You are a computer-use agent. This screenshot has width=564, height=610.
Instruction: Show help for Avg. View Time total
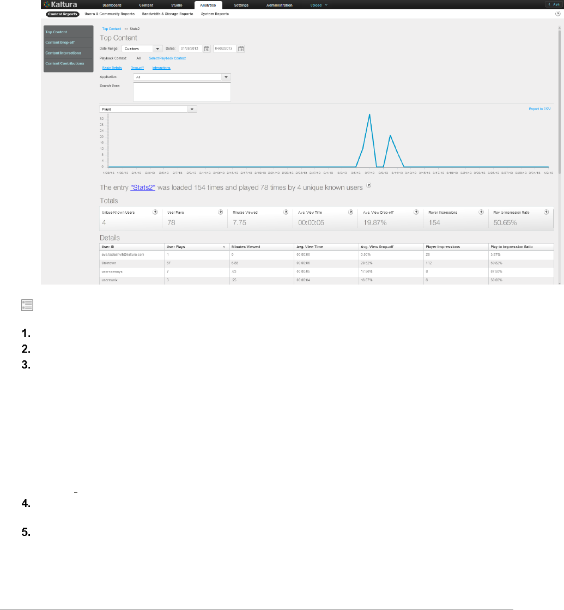point(351,212)
